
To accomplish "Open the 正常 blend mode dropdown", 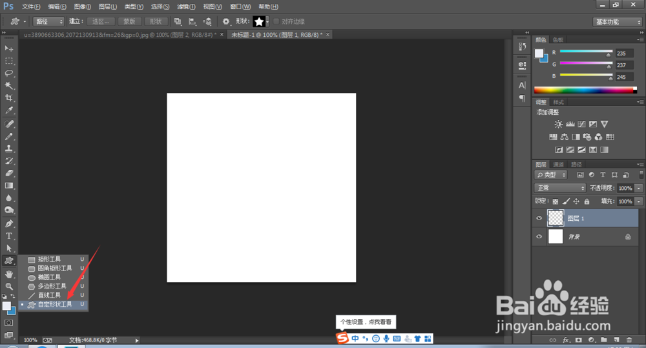I will [x=560, y=188].
